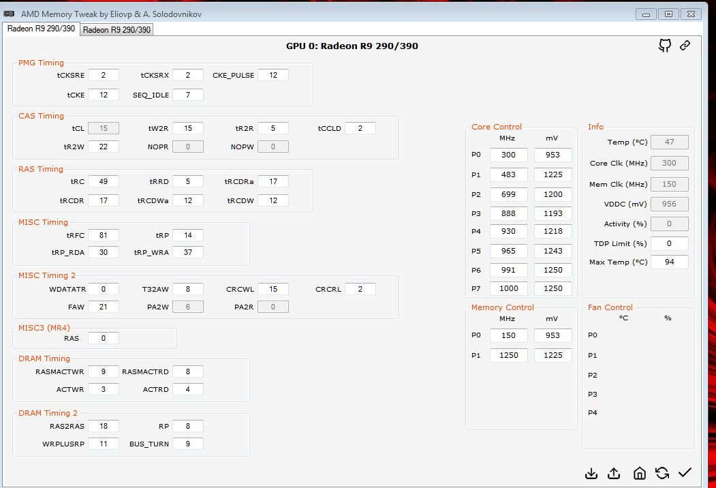
Task: Click the MISC3 RAS input field
Action: tap(104, 338)
